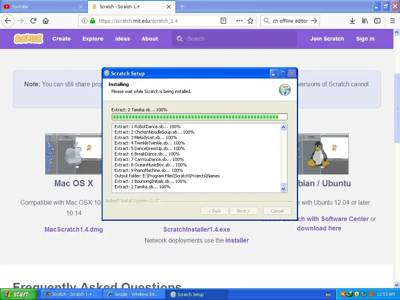Viewport: 400px width, 300px height.
Task: Click the Scratch site search magnifier
Action: click(180, 39)
